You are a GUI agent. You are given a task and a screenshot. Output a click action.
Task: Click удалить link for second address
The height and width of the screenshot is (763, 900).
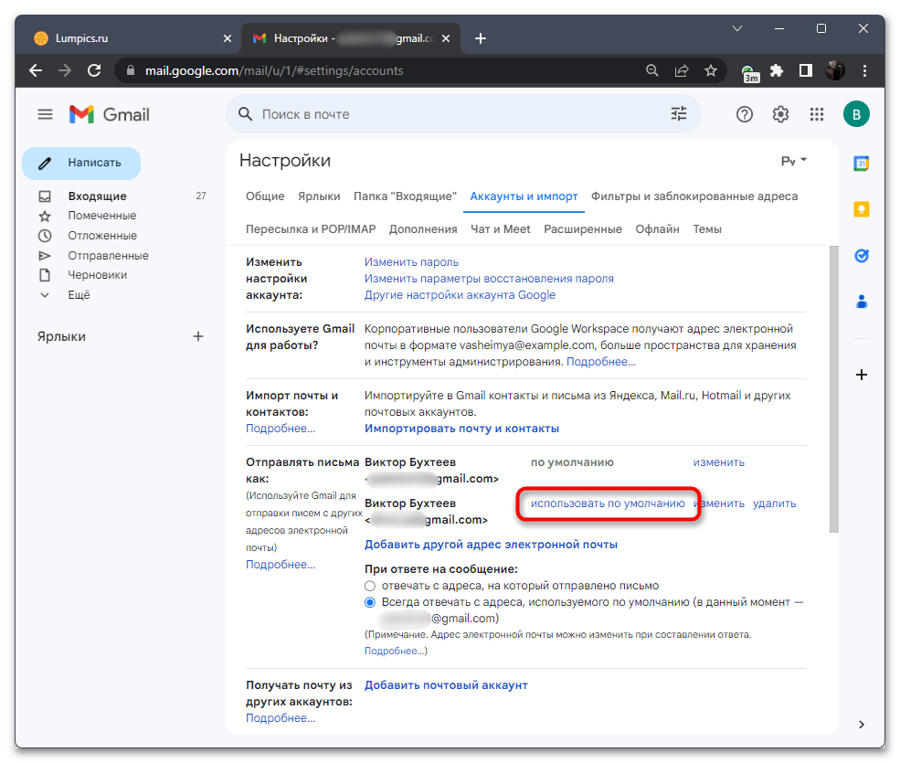coord(774,503)
